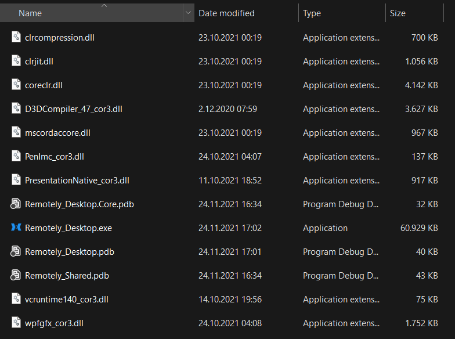The image size is (455, 339).
Task: Select the wpfgfx_cor3.dll file icon
Action: (16, 323)
